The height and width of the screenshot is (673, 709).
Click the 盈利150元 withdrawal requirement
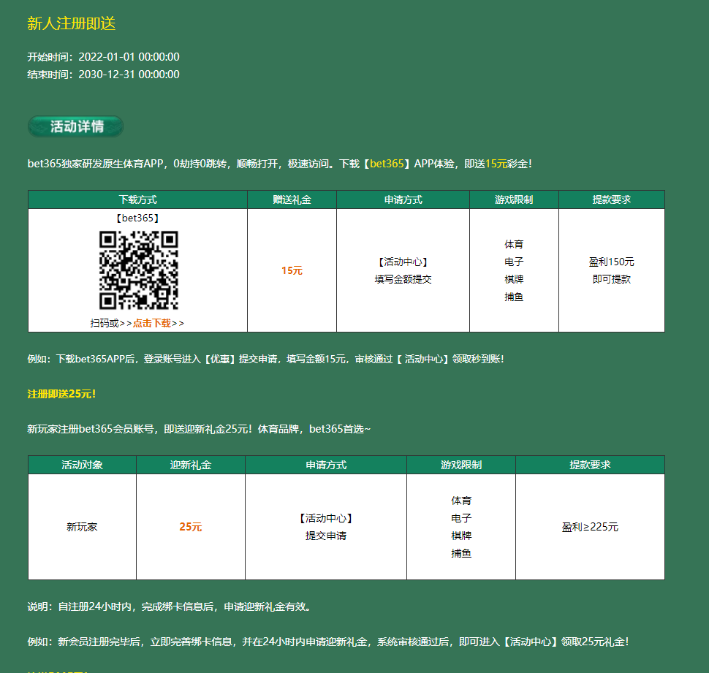tap(612, 262)
